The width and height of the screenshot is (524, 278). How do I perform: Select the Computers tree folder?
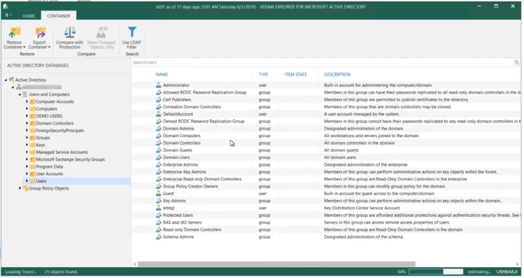pos(46,109)
